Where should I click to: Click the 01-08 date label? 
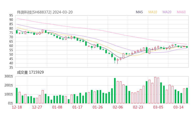point(57,107)
